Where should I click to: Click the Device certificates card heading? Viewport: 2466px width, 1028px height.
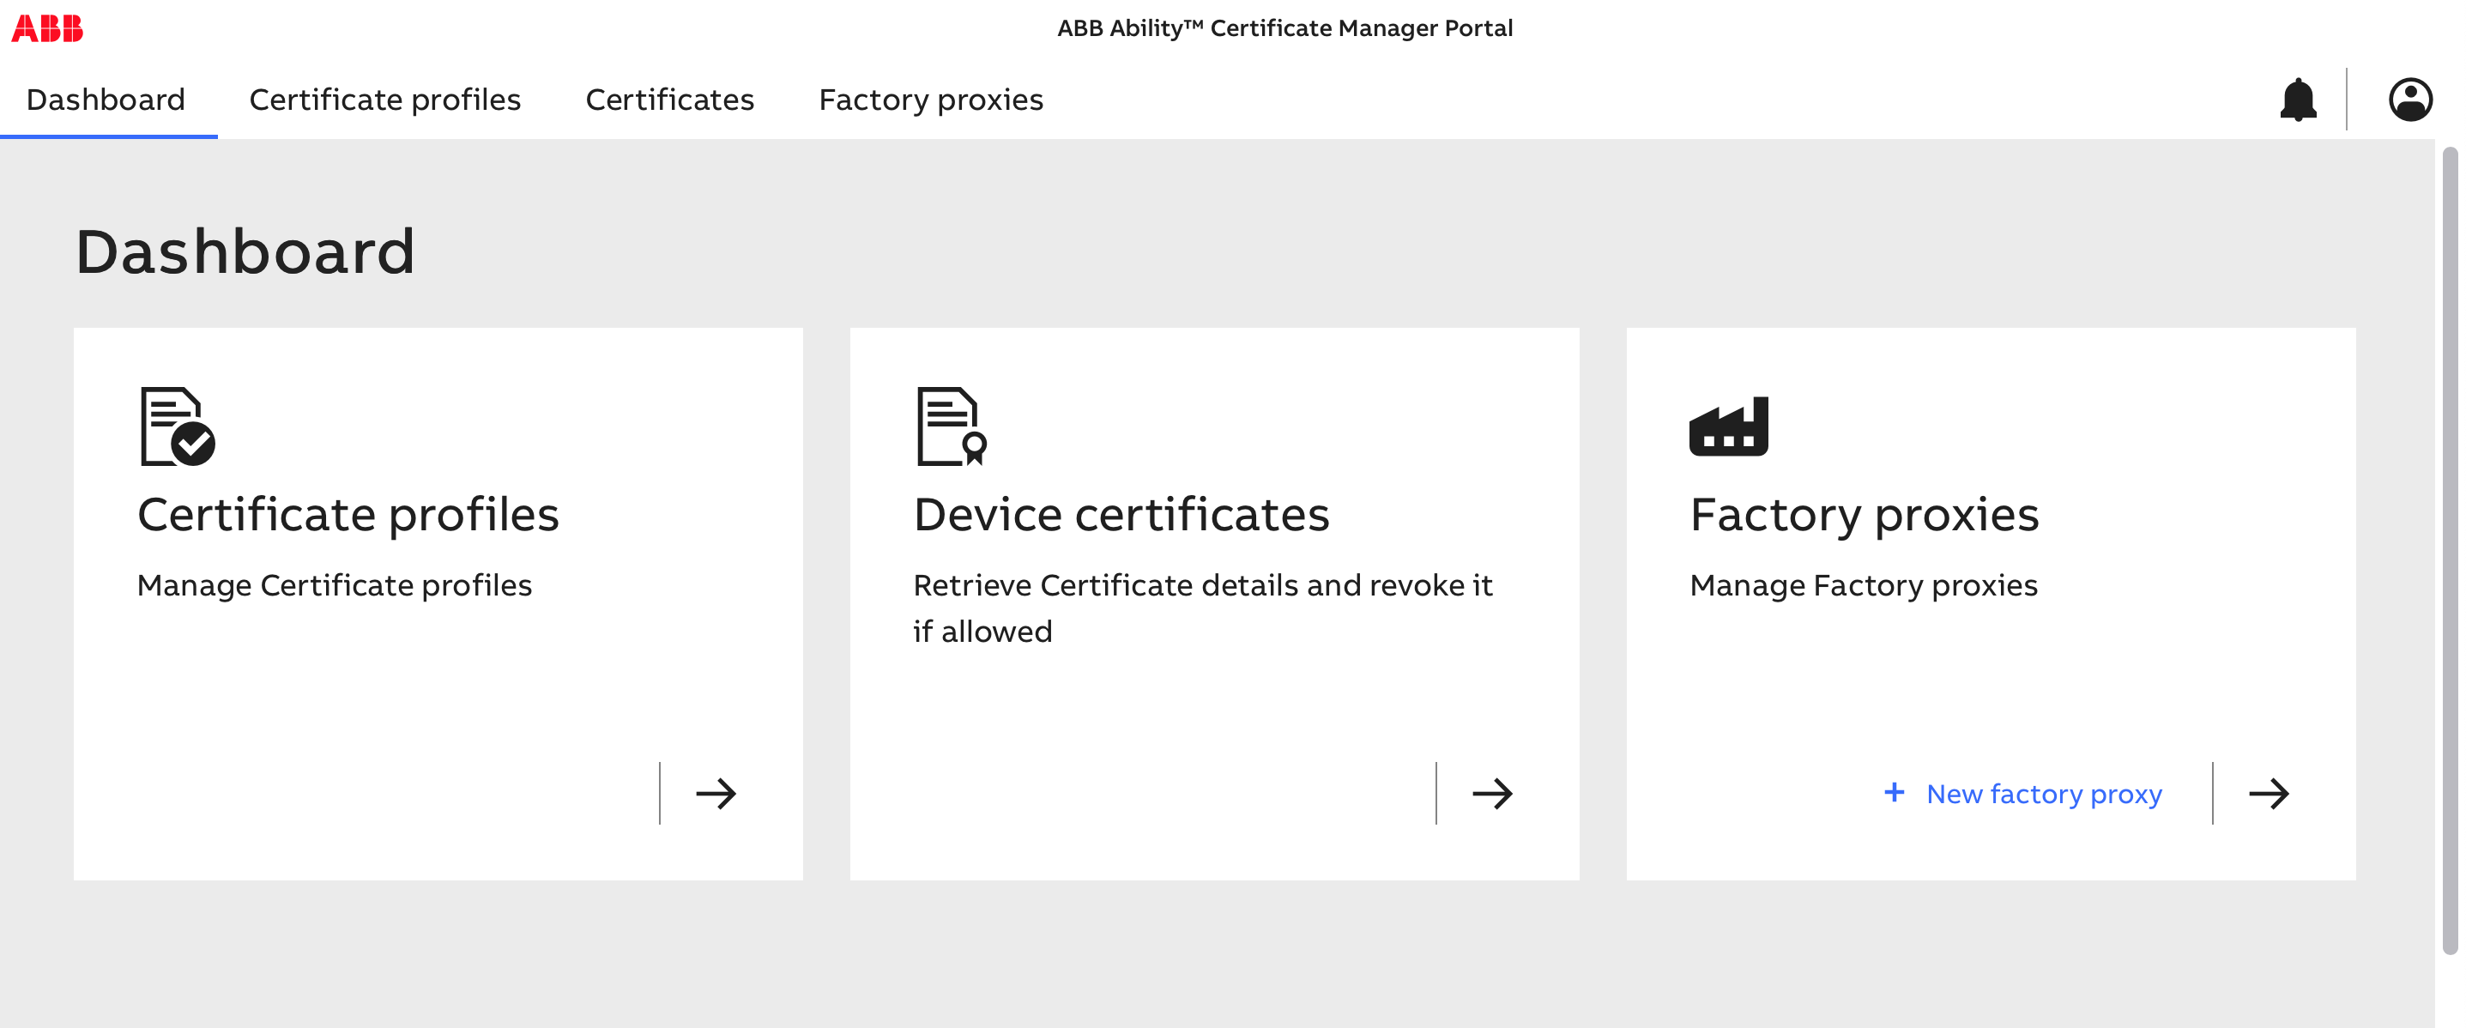click(x=1121, y=515)
